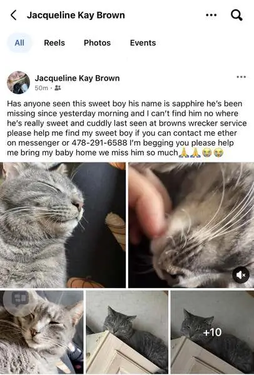Switch to the Reels tab

point(54,42)
